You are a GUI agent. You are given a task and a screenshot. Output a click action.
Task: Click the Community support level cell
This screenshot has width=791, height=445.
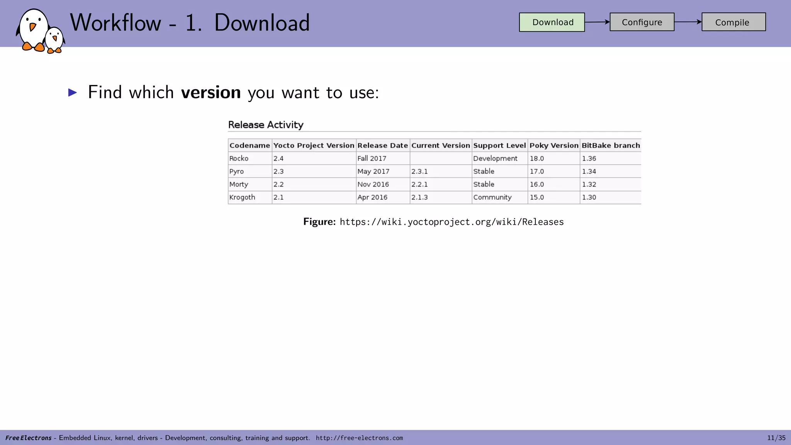click(500, 197)
